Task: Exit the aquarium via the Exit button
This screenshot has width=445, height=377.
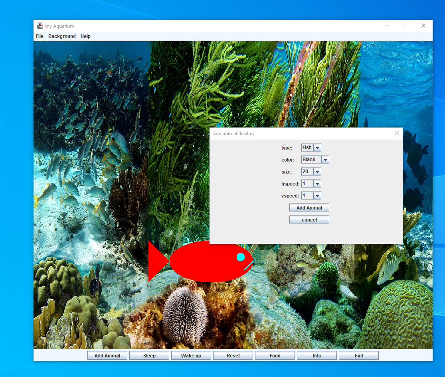Action: click(358, 355)
